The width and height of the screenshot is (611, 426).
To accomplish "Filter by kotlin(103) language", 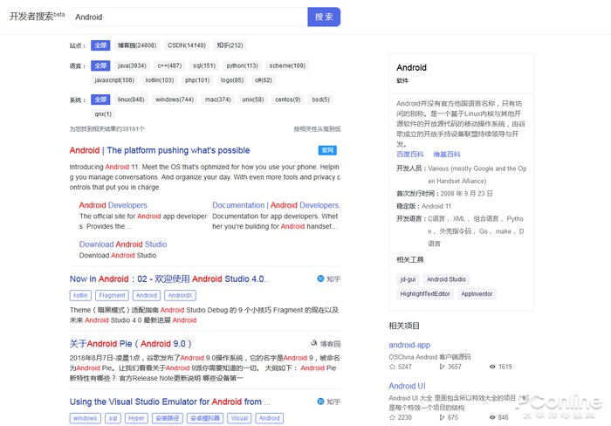I will click(x=160, y=80).
